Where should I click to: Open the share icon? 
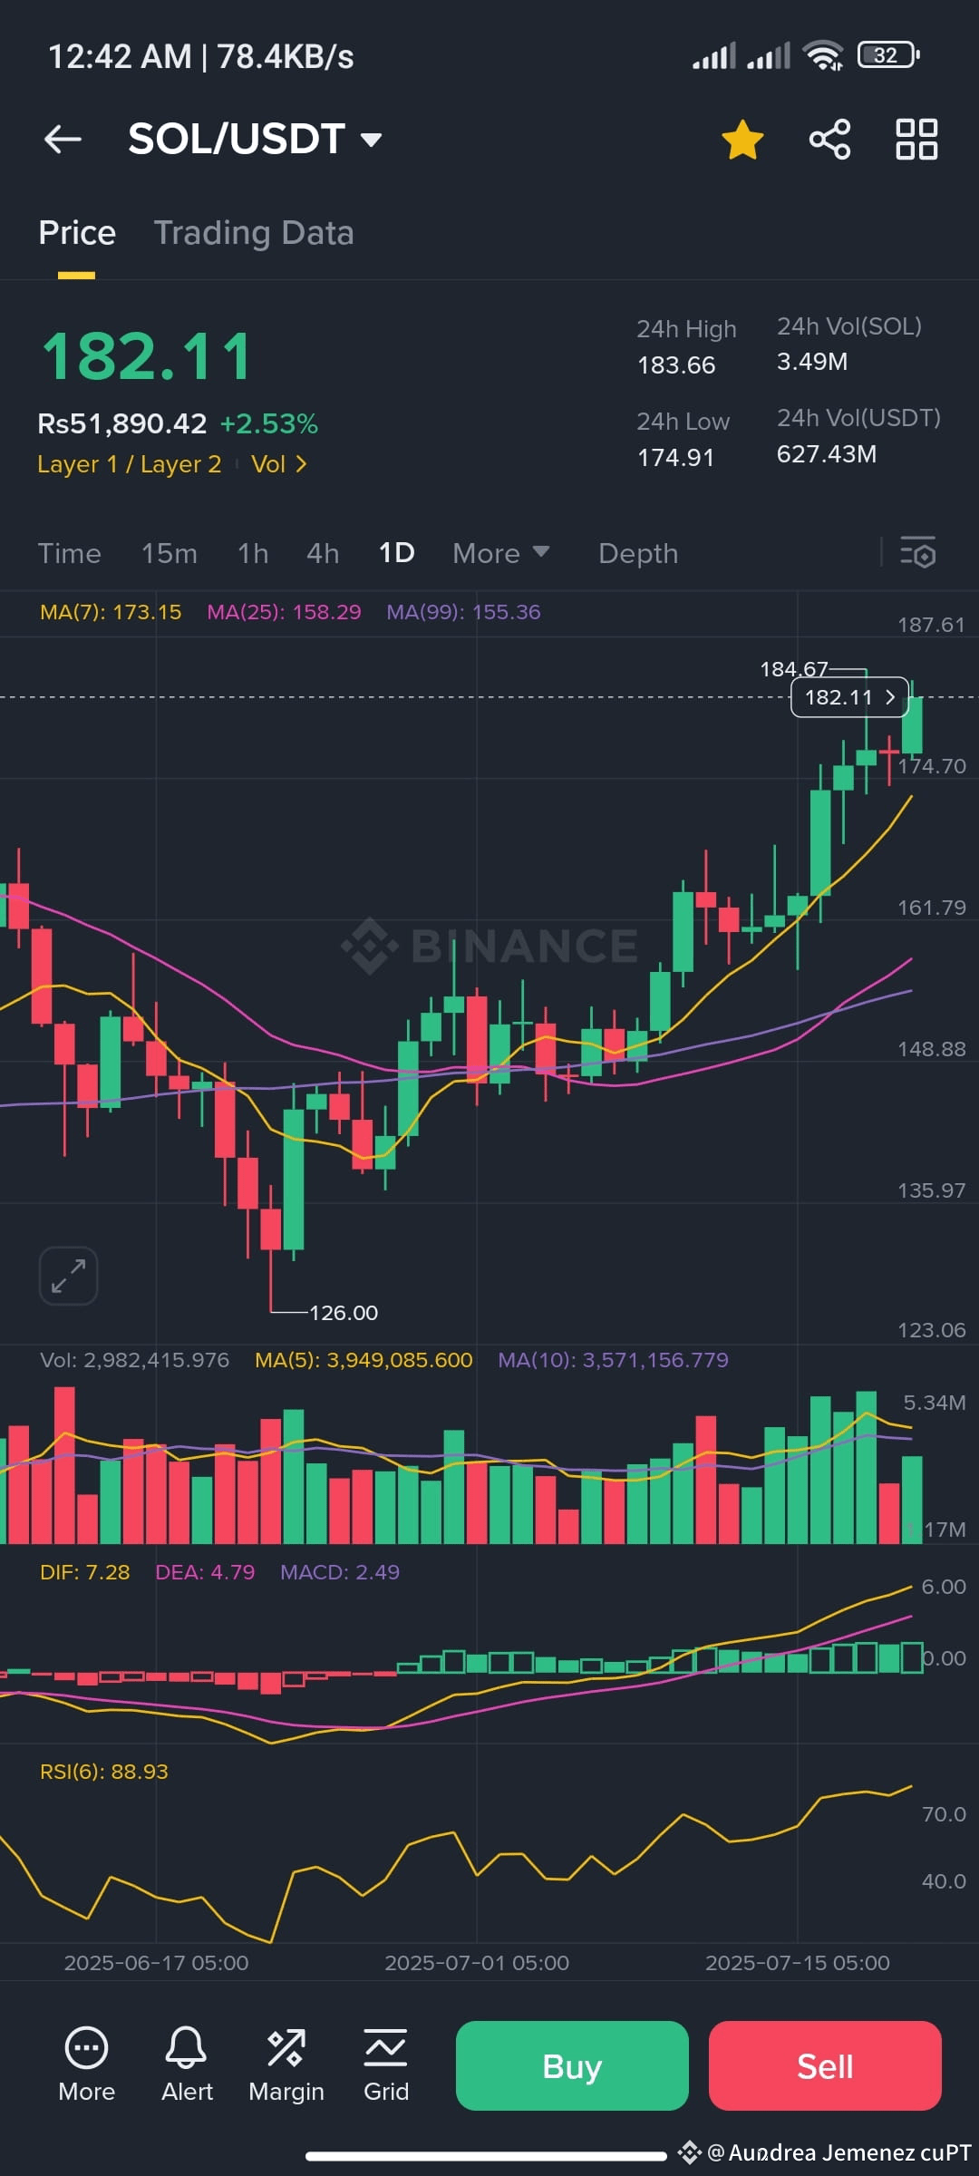pos(829,140)
